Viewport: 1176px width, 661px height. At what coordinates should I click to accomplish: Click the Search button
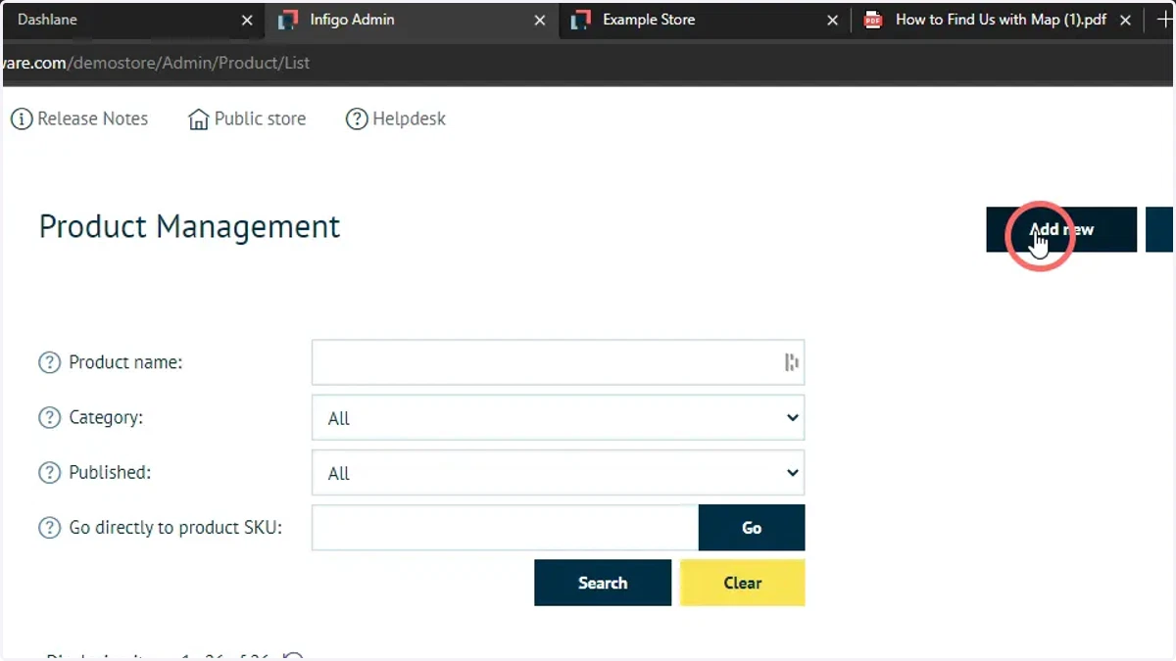tap(603, 583)
